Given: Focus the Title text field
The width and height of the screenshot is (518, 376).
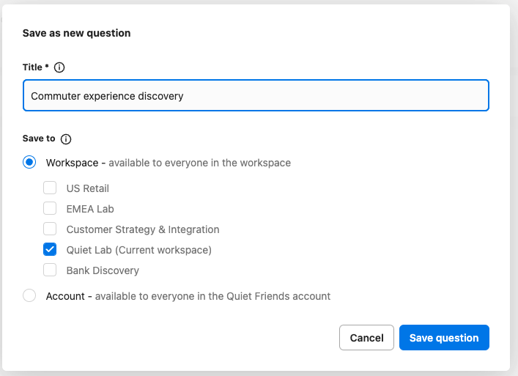Looking at the screenshot, I should click(x=256, y=95).
